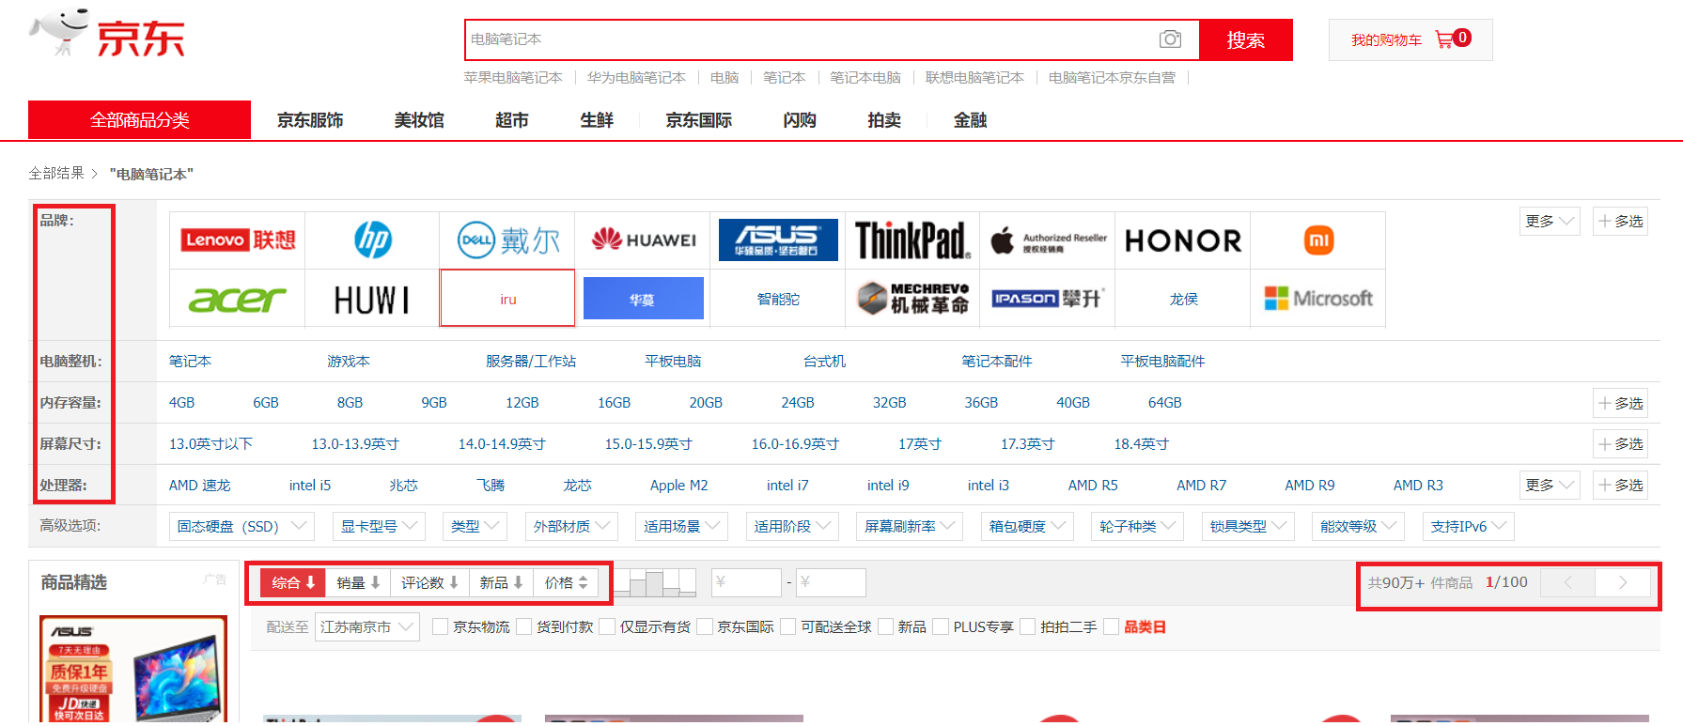The image size is (1683, 726).
Task: Click the red 搜索 button
Action: pos(1245,40)
